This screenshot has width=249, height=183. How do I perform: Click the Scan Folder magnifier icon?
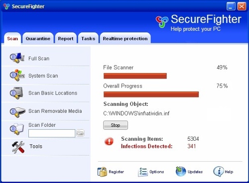(16, 129)
